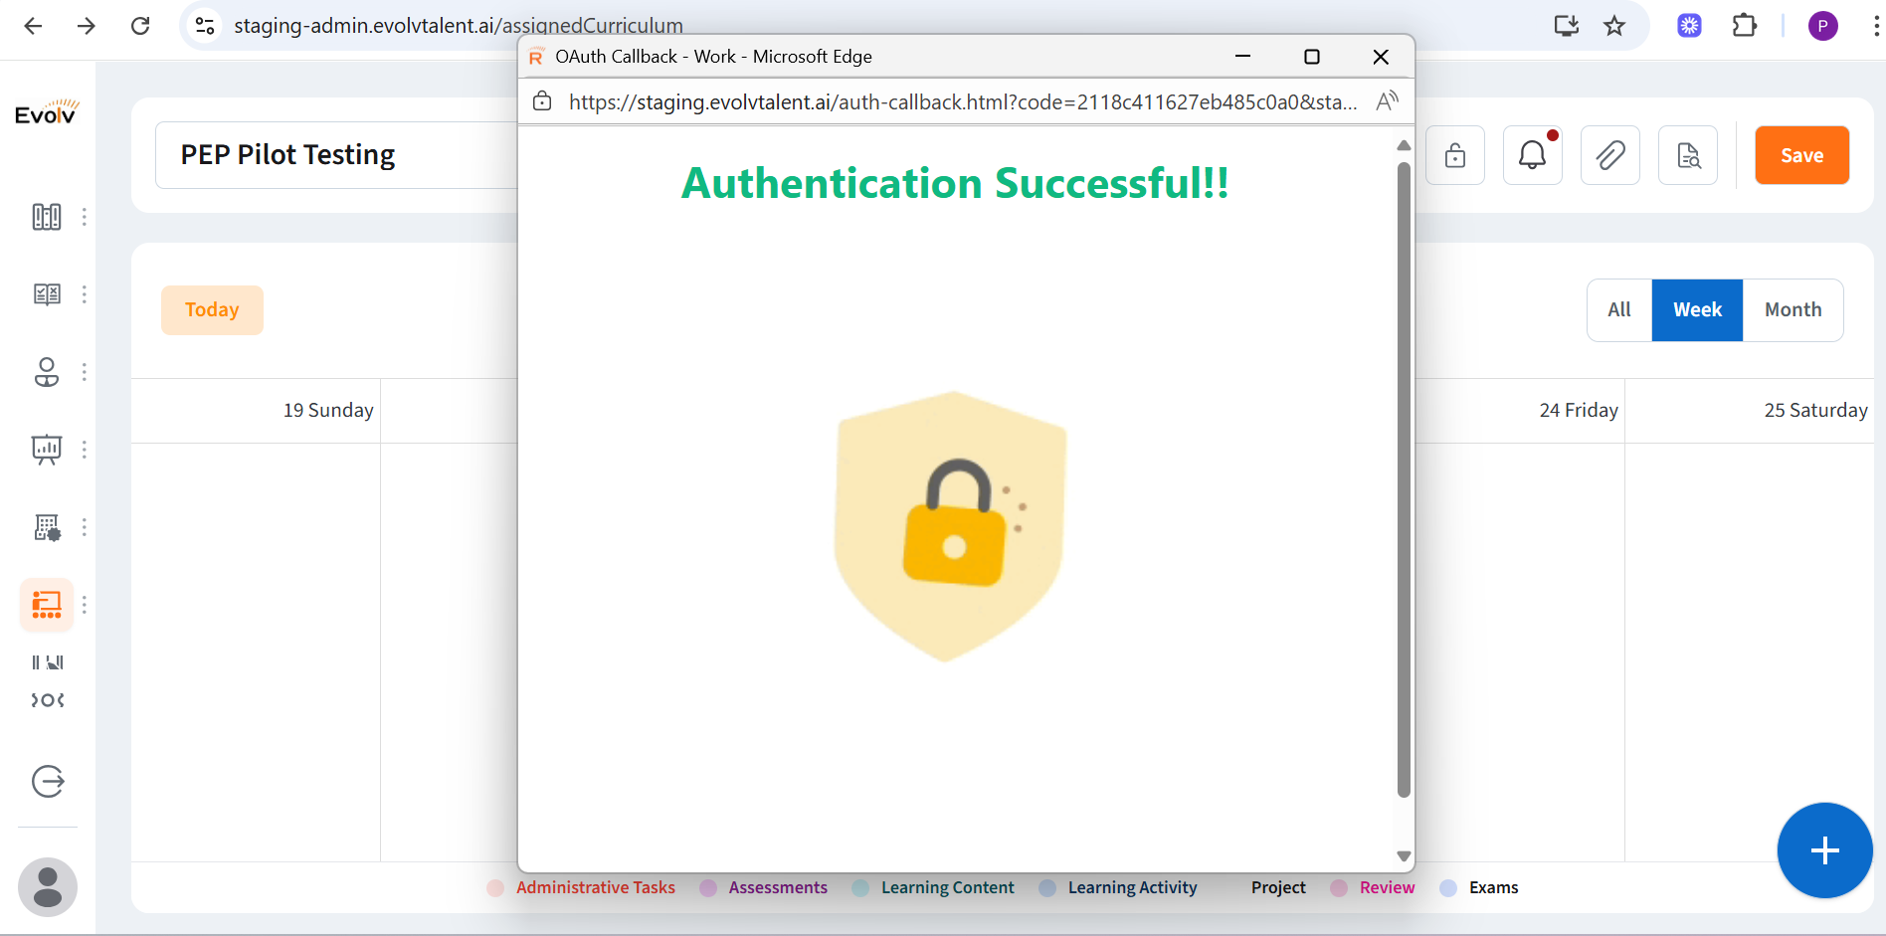Select the highlighted orange curriculum sidebar icon
The image size is (1886, 936).
click(x=47, y=605)
